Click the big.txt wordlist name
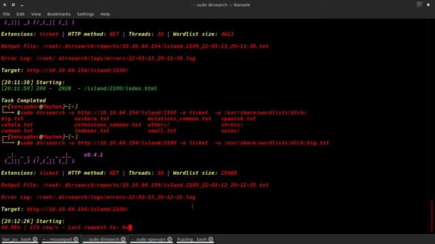The image size is (435, 244). click(x=12, y=119)
